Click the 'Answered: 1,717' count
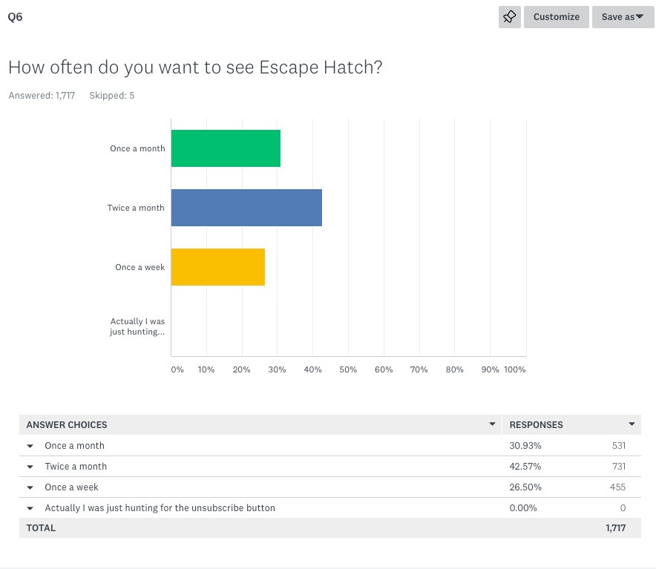Screen dimensions: 656x569 [42, 96]
